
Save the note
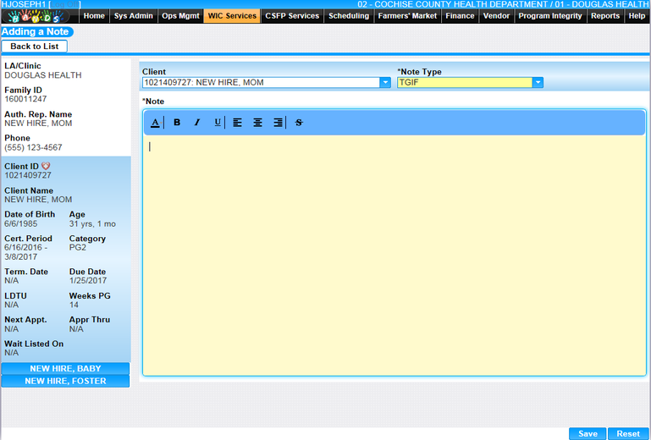tap(587, 433)
